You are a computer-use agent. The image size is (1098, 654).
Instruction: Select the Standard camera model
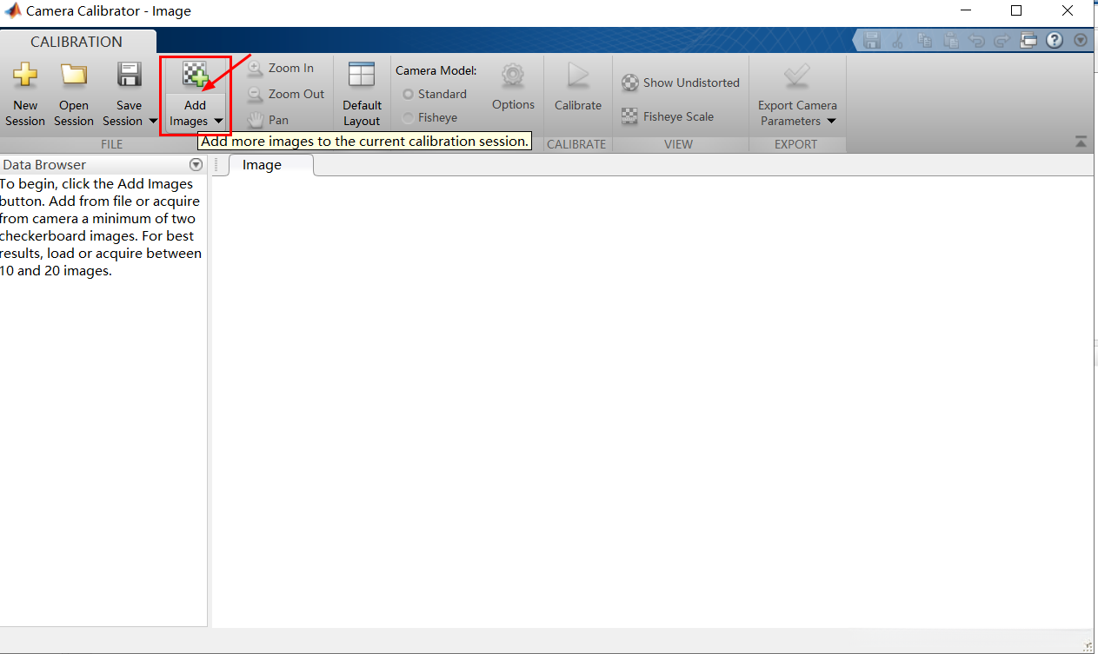435,94
